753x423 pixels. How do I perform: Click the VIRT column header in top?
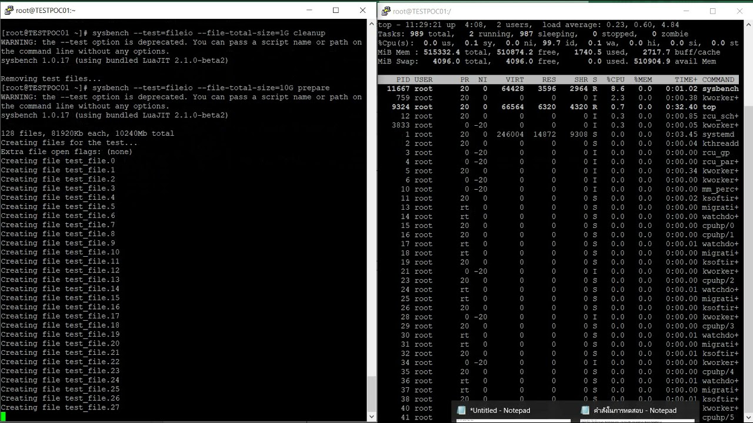(x=514, y=79)
